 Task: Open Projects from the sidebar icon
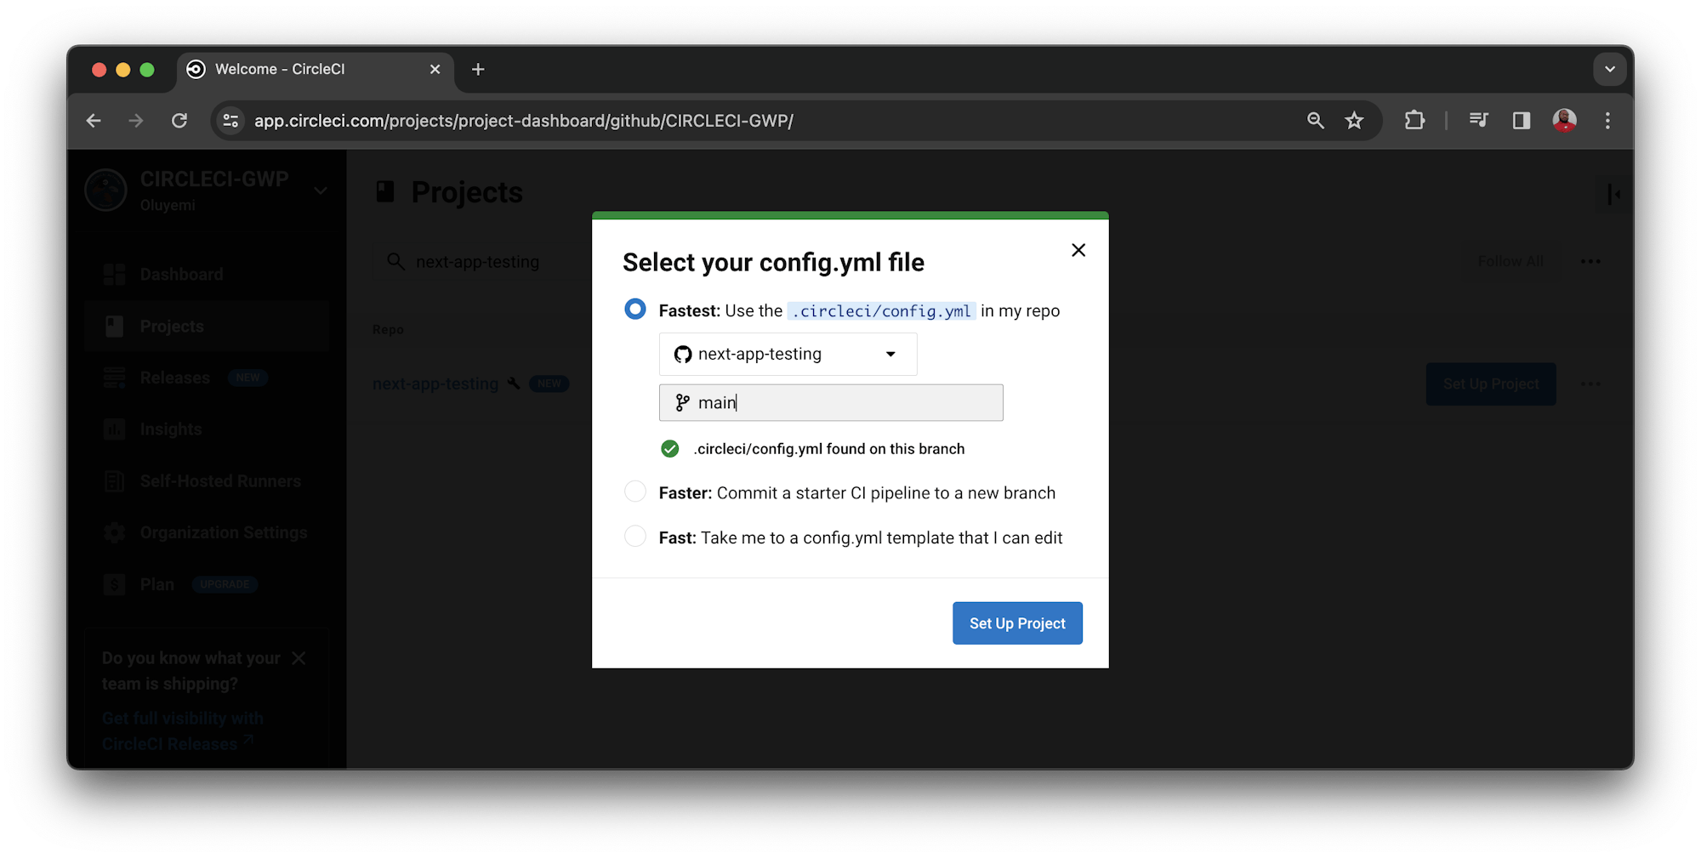(x=115, y=326)
